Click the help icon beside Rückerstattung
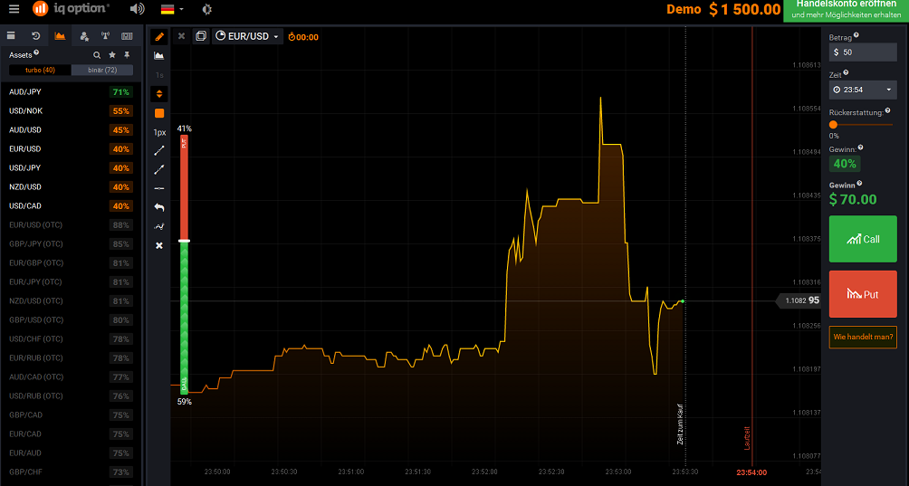909x486 pixels. coord(888,110)
